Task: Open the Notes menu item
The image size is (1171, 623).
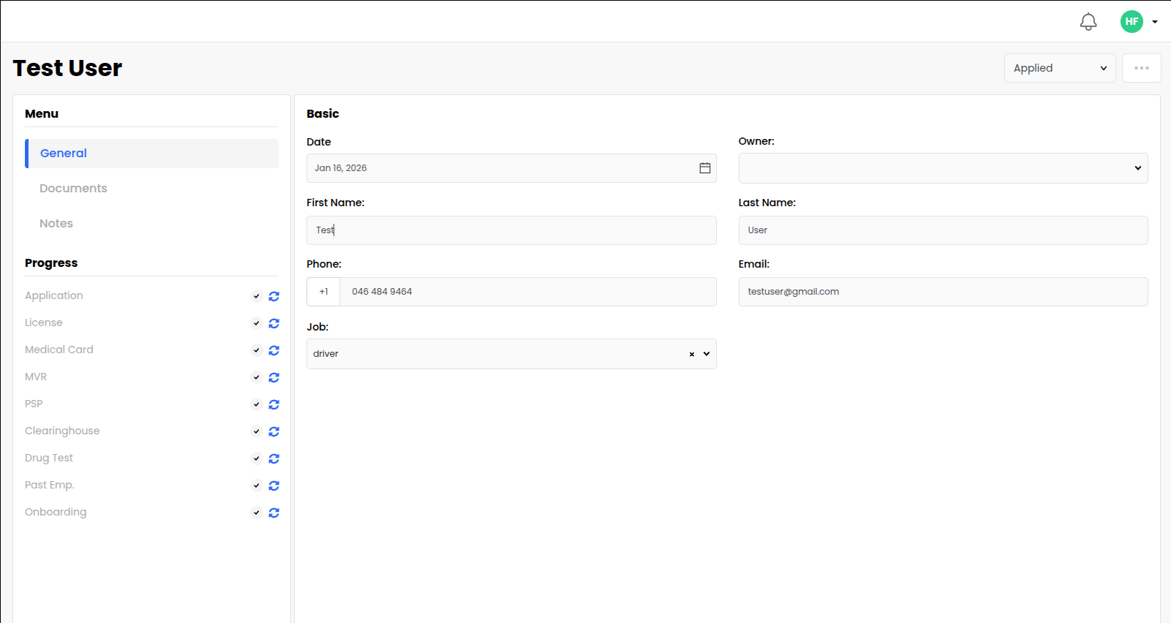Action: [x=56, y=224]
